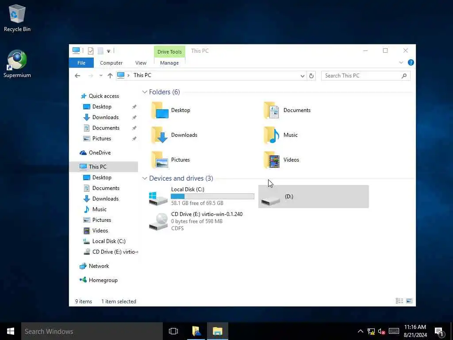Open pinned Downloads under Quick access
453x340 pixels.
pyautogui.click(x=105, y=117)
